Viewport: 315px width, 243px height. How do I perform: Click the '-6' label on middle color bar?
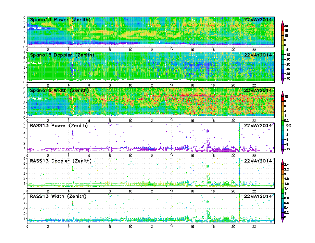coord(286,139)
